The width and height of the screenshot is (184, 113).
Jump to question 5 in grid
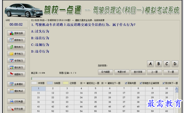point(95,88)
